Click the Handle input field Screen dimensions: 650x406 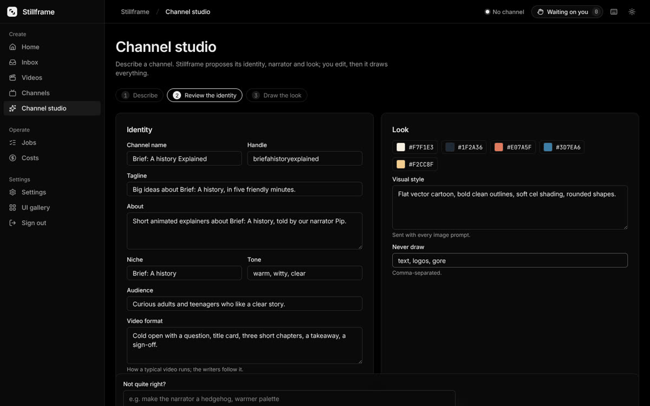[305, 159]
